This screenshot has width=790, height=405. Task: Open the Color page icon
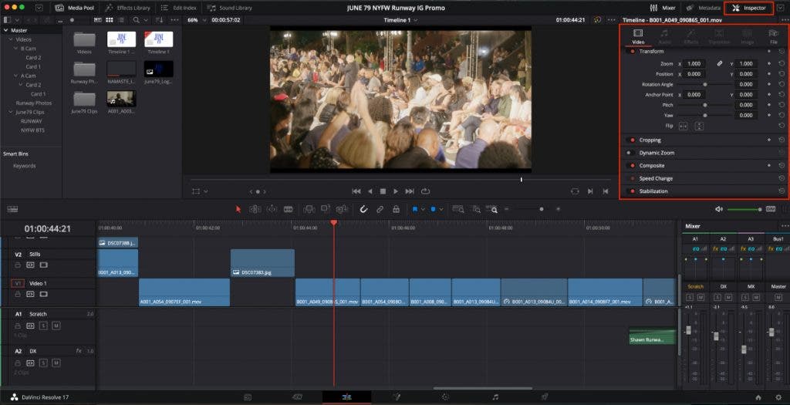445,397
